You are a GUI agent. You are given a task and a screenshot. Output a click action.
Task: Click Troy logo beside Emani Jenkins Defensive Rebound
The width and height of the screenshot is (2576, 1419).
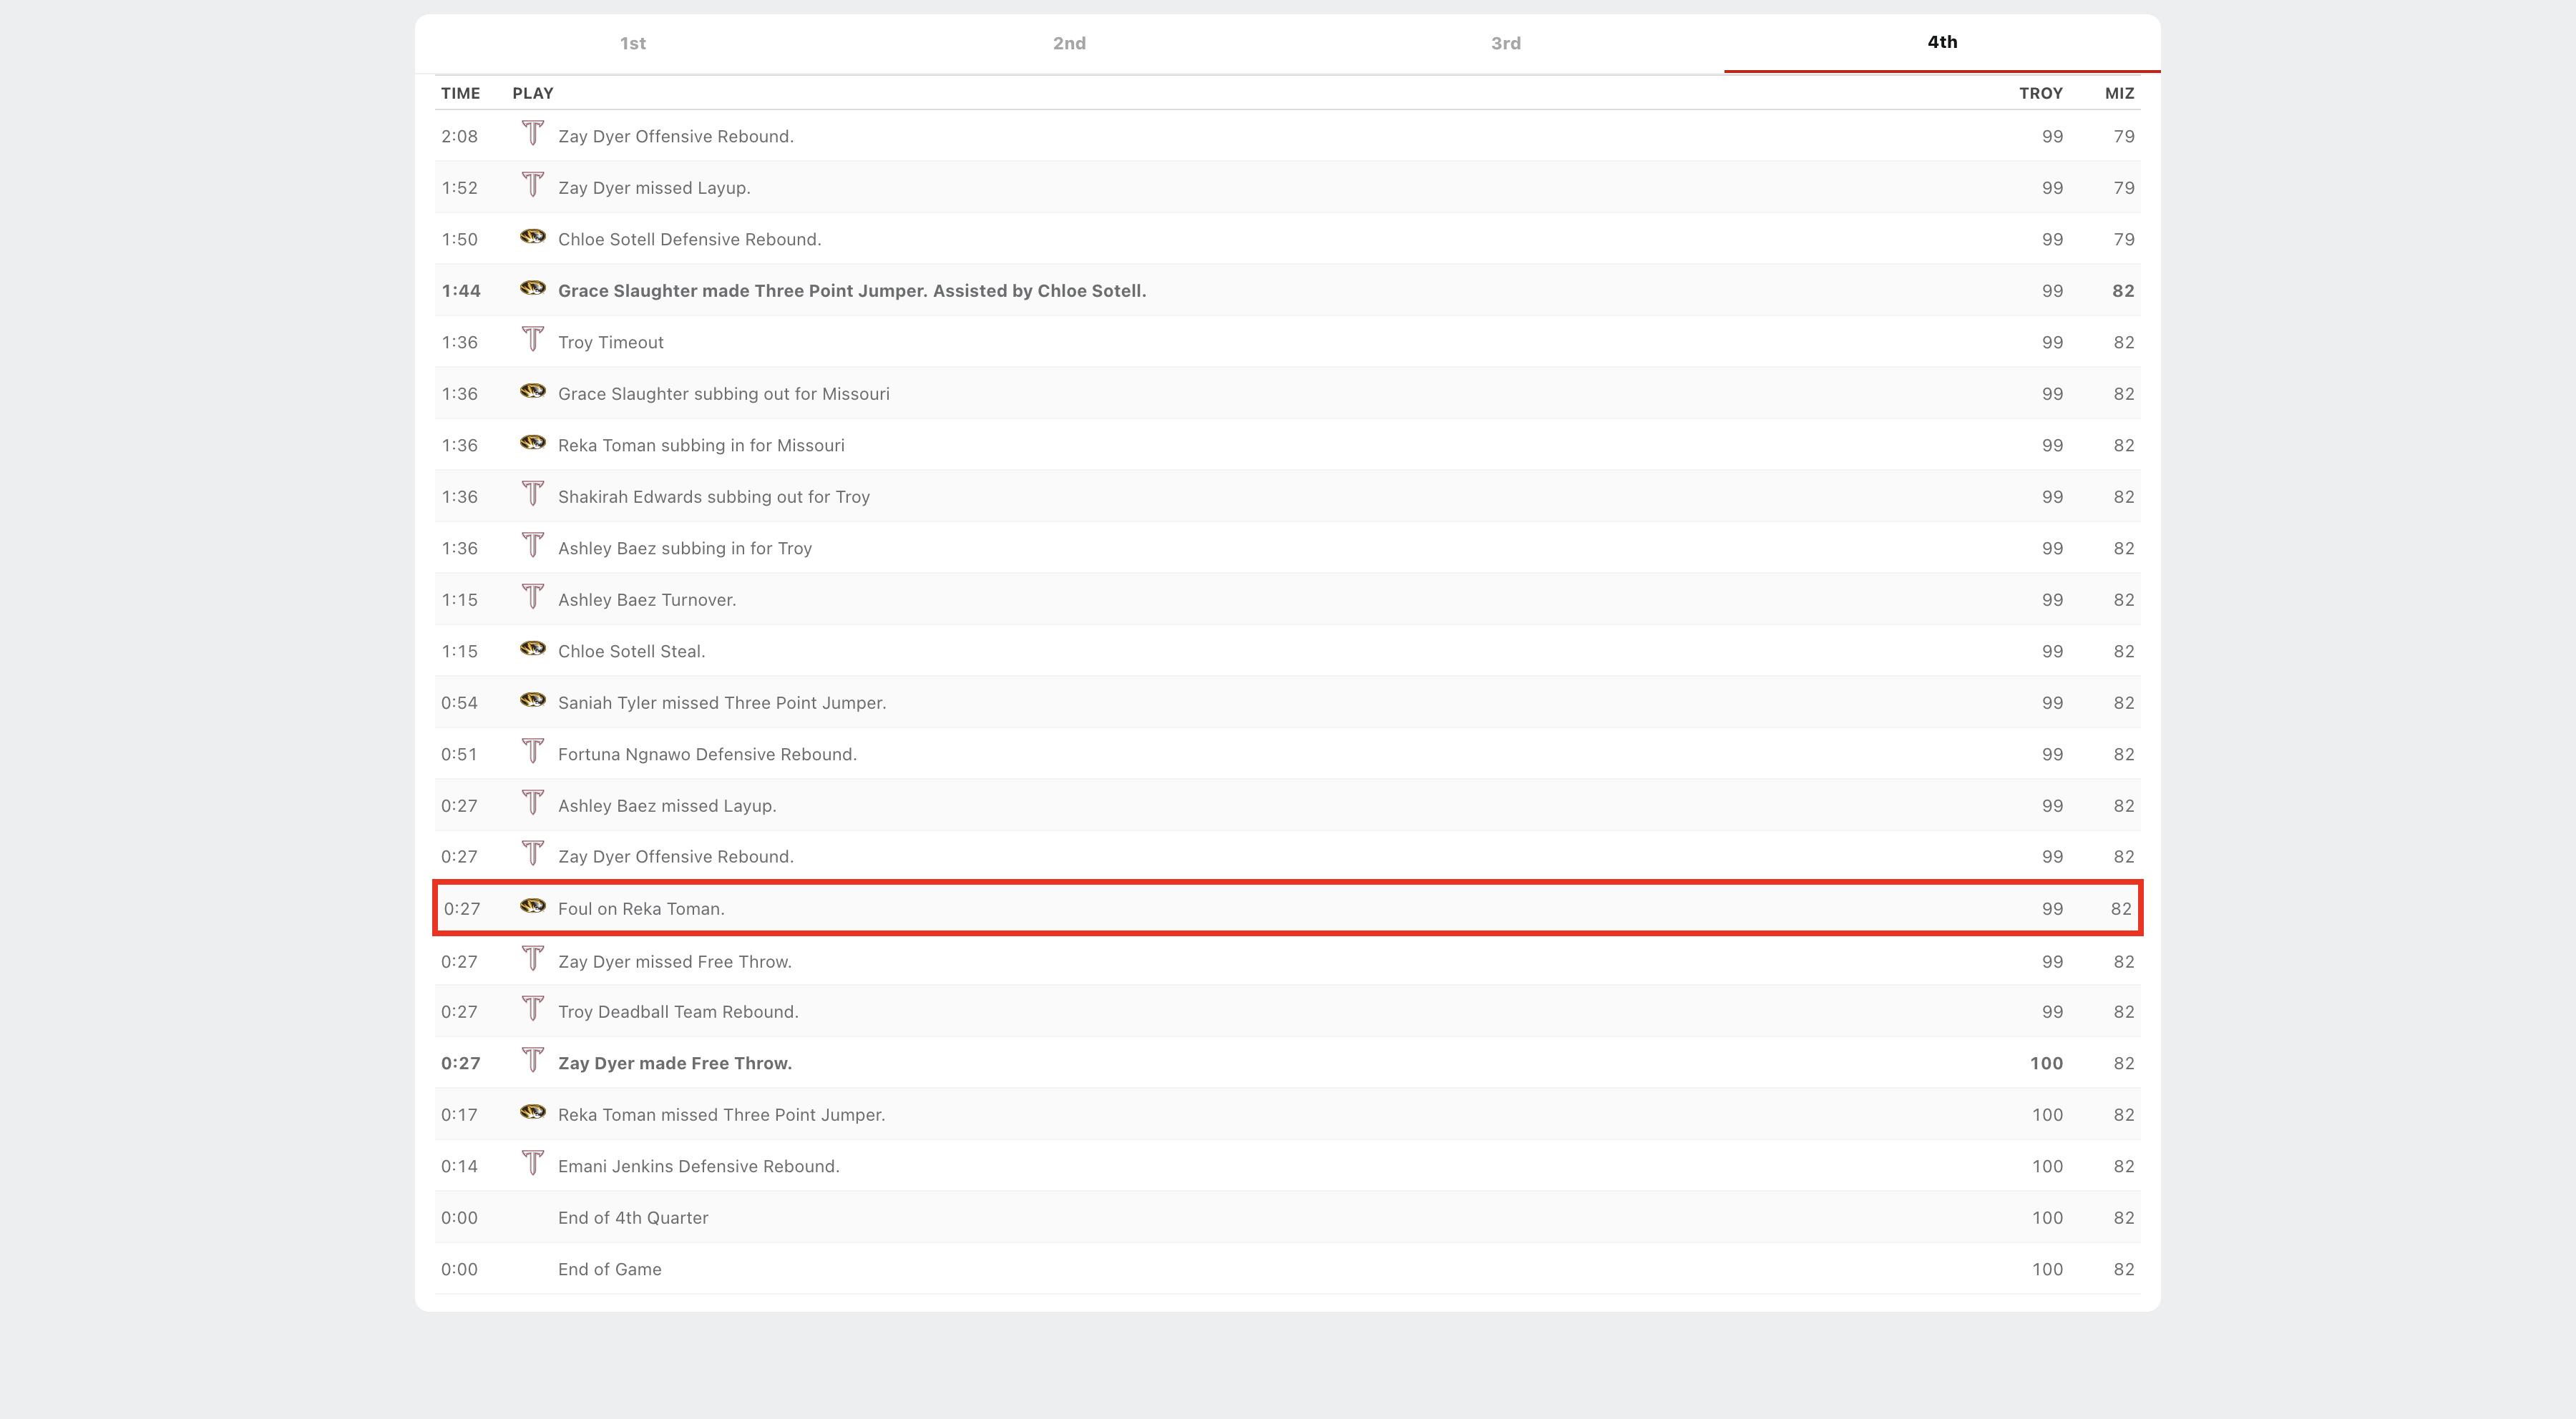[x=532, y=1163]
